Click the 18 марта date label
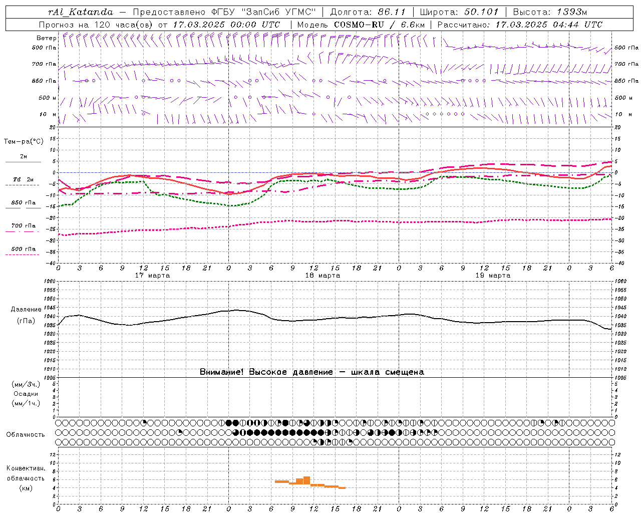This screenshot has height=513, width=641. pyautogui.click(x=323, y=276)
